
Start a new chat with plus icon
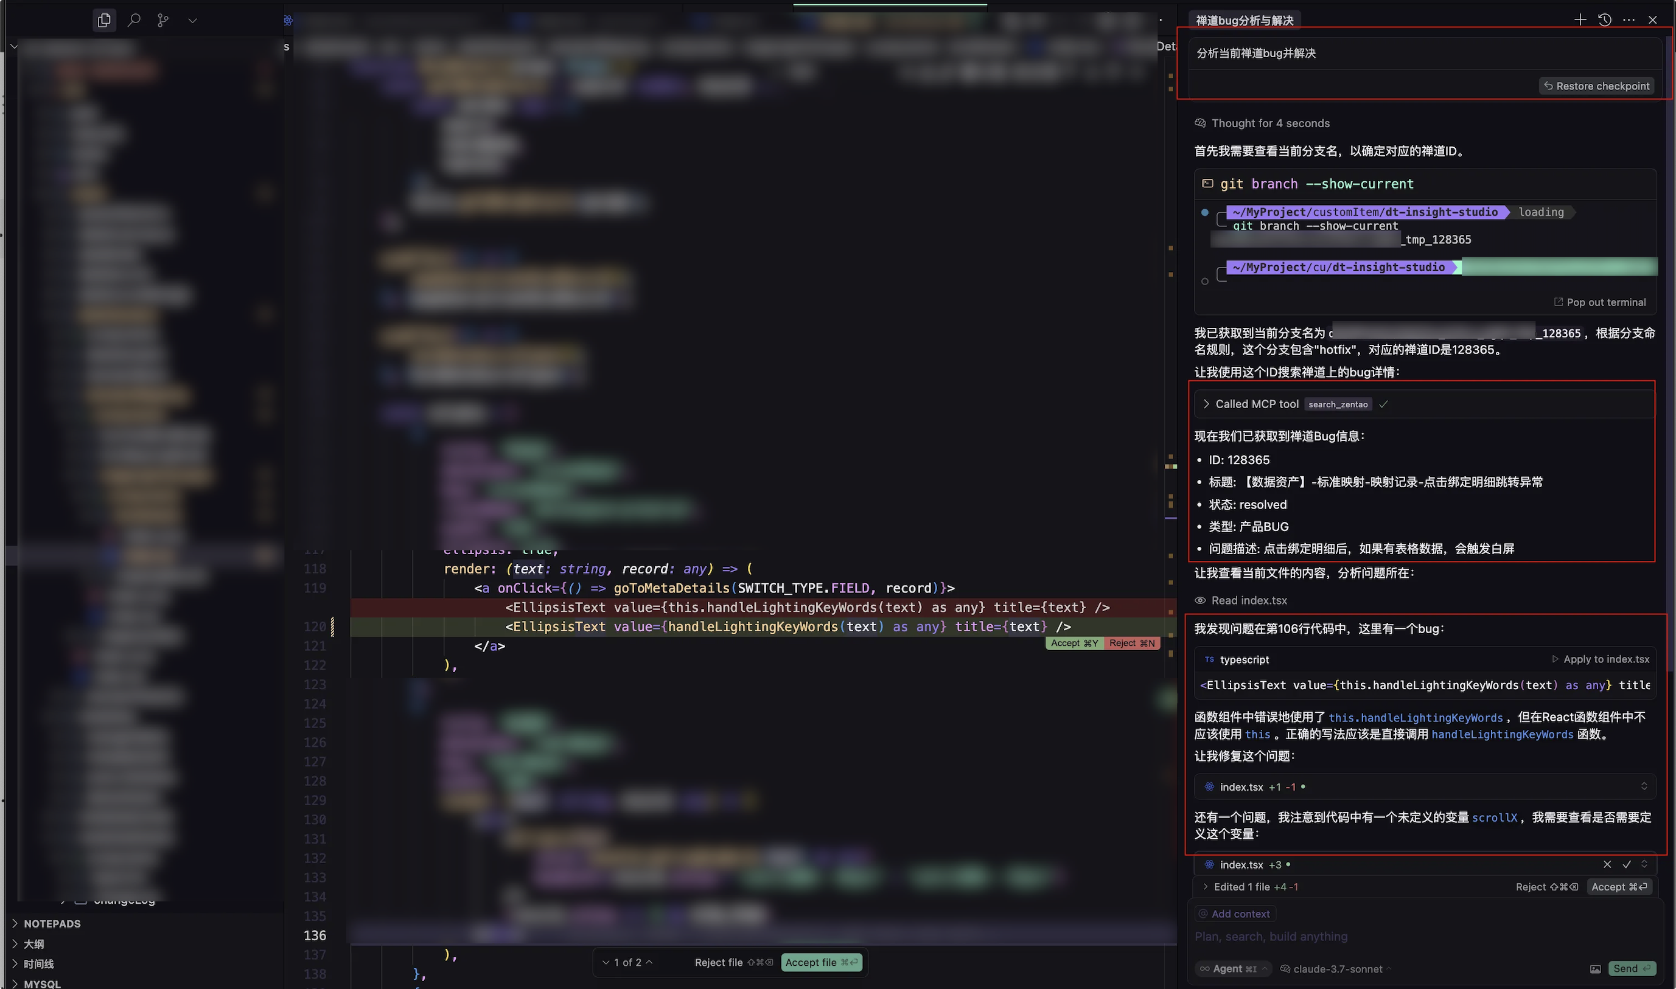(x=1580, y=20)
